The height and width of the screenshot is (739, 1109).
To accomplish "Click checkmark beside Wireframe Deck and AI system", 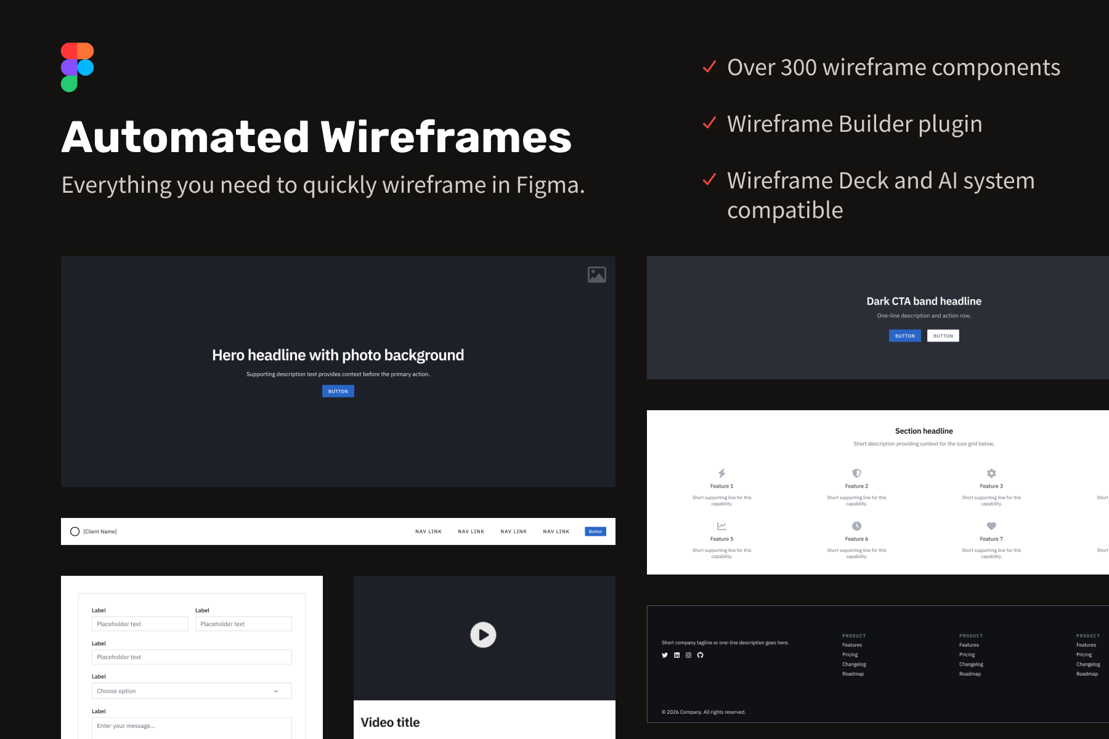I will (x=709, y=180).
